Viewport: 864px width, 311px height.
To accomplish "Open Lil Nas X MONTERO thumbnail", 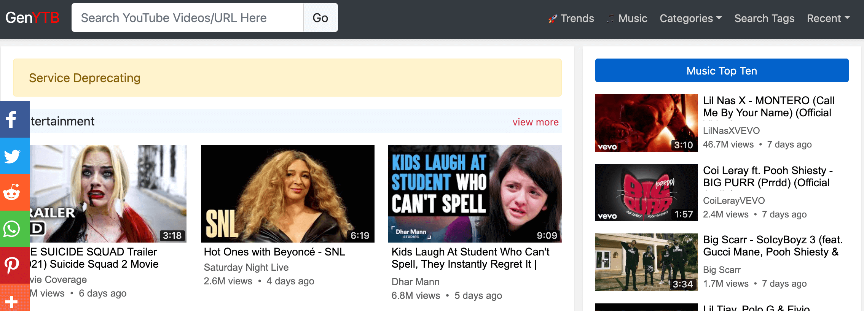I will tap(647, 123).
